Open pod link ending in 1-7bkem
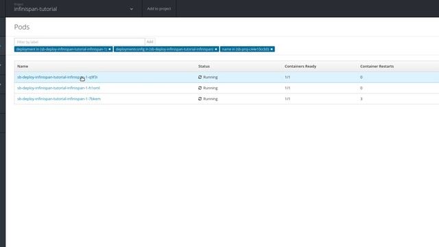Viewport: 439px width, 247px height. (59, 99)
